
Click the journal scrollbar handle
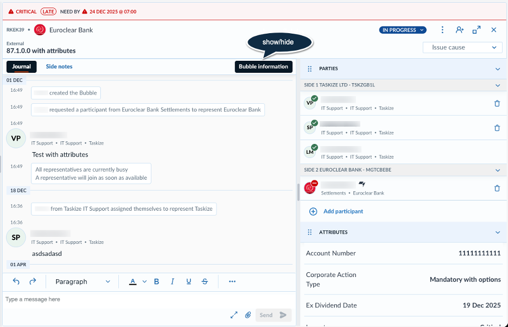pos(298,192)
